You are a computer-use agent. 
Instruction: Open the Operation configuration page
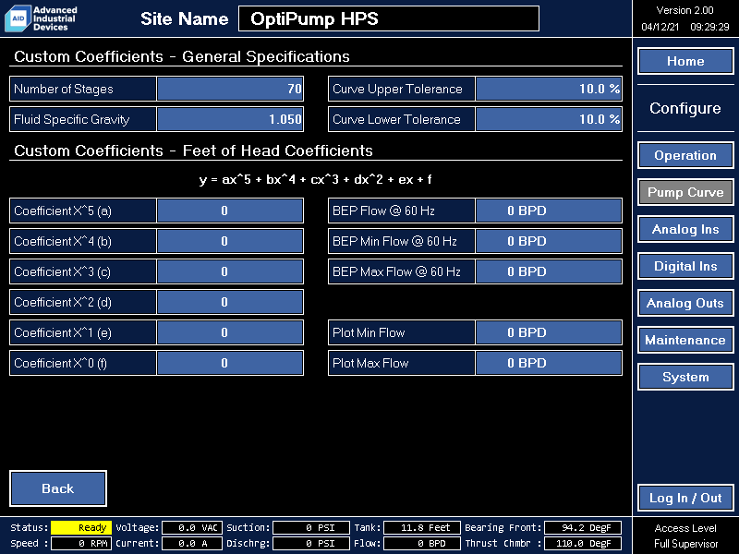tap(685, 155)
